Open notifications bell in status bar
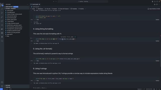Image resolution: width=161 pixels, height=90 pixels. tap(159, 89)
